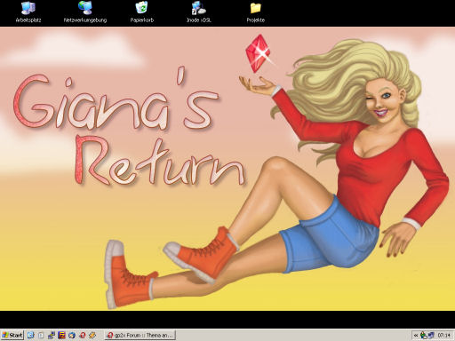This screenshot has width=455, height=341.
Task: Open the gp2x Forum taskbar window
Action: pyautogui.click(x=140, y=335)
